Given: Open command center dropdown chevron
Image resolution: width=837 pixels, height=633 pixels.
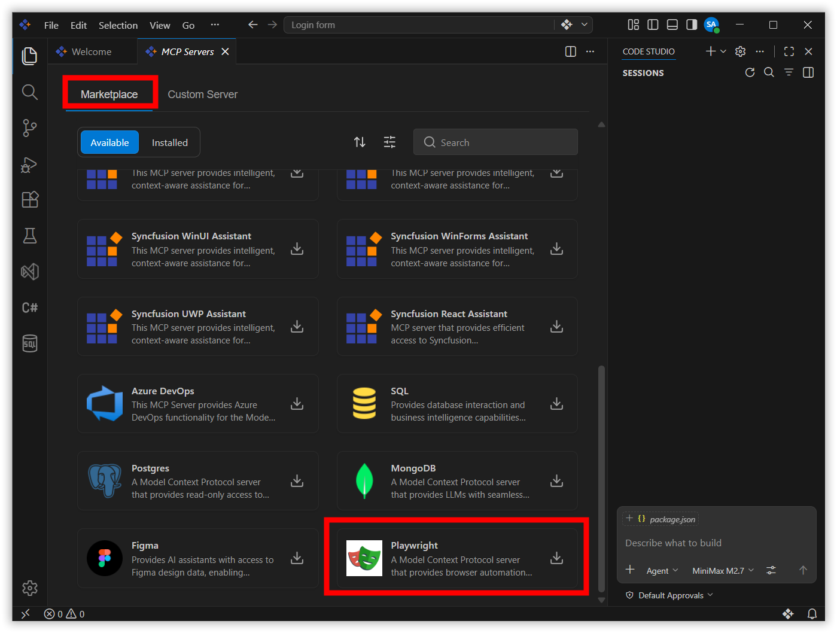Looking at the screenshot, I should tap(585, 25).
